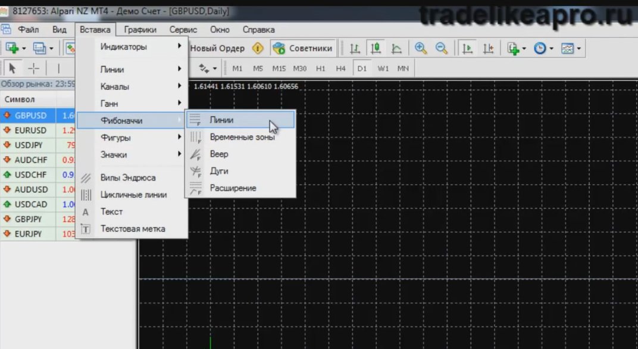Select the candlestick chart type icon
This screenshot has width=638, height=349.
point(376,48)
